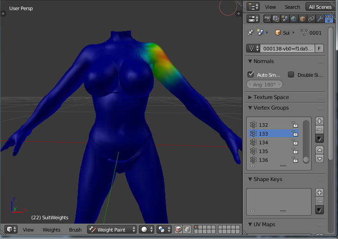This screenshot has height=239, width=338.
Task: Open the All Scenes display dropdown
Action: (320, 7)
